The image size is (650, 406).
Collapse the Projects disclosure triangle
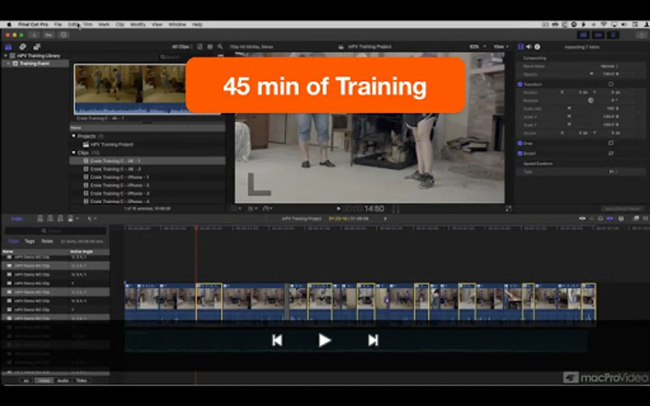[x=74, y=136]
